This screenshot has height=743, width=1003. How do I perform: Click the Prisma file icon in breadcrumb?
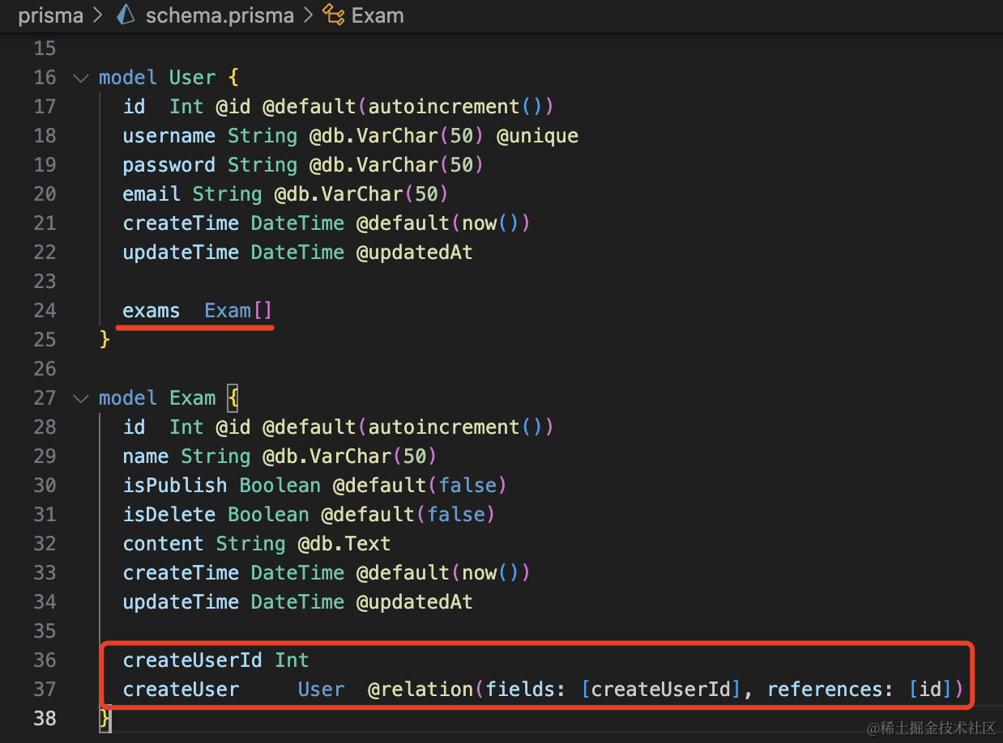126,15
